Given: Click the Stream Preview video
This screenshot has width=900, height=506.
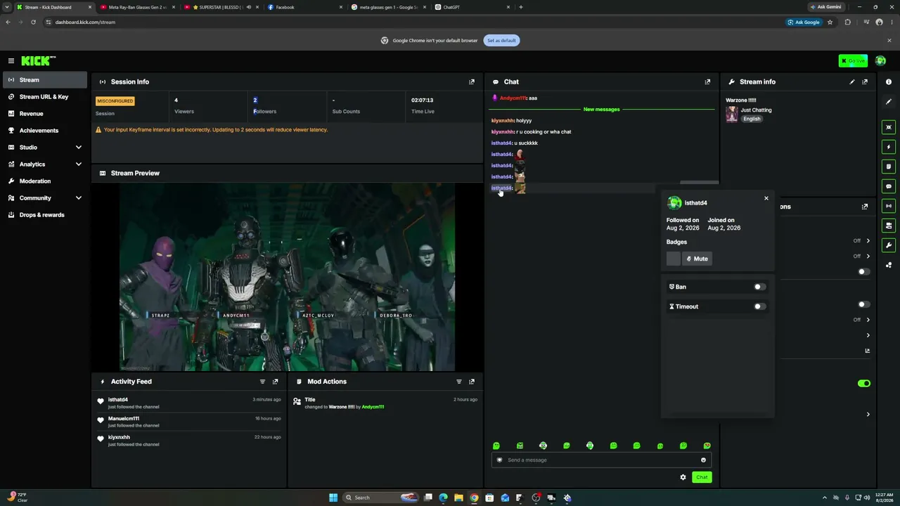Looking at the screenshot, I should [287, 276].
